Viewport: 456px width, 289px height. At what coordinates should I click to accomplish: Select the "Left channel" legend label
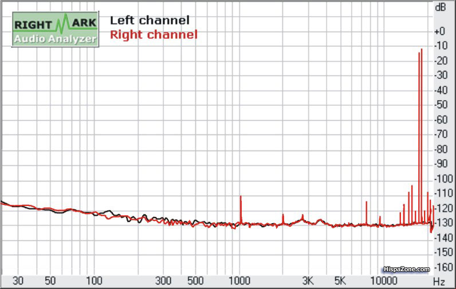pyautogui.click(x=150, y=21)
